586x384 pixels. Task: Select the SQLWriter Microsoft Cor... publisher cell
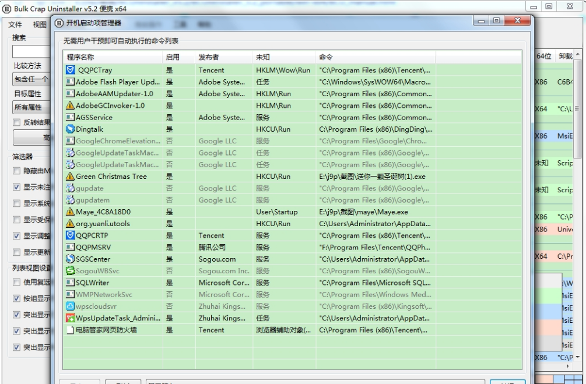click(223, 283)
